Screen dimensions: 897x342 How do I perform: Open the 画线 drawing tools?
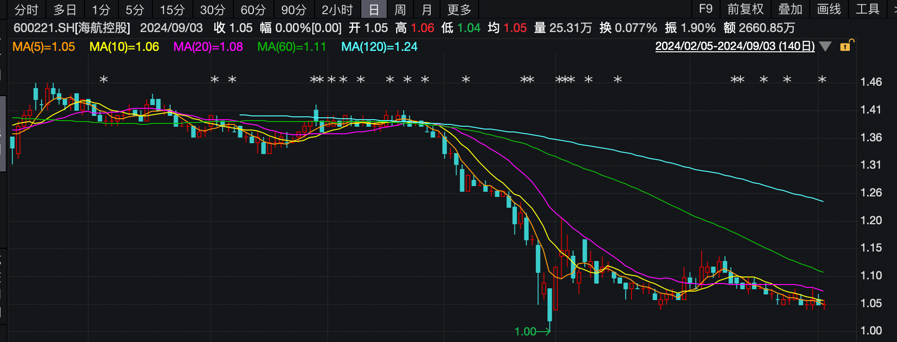pyautogui.click(x=829, y=9)
